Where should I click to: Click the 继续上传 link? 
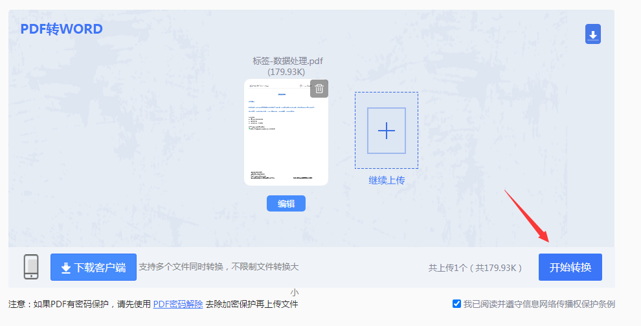click(x=387, y=180)
